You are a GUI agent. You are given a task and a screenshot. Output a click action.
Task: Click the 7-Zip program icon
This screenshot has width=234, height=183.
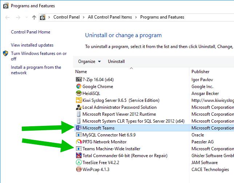[x=78, y=79]
